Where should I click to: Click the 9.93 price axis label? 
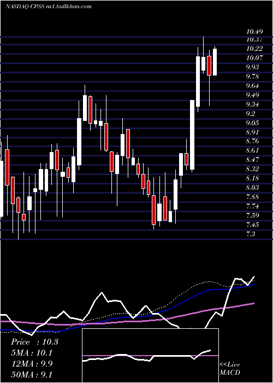click(253, 67)
